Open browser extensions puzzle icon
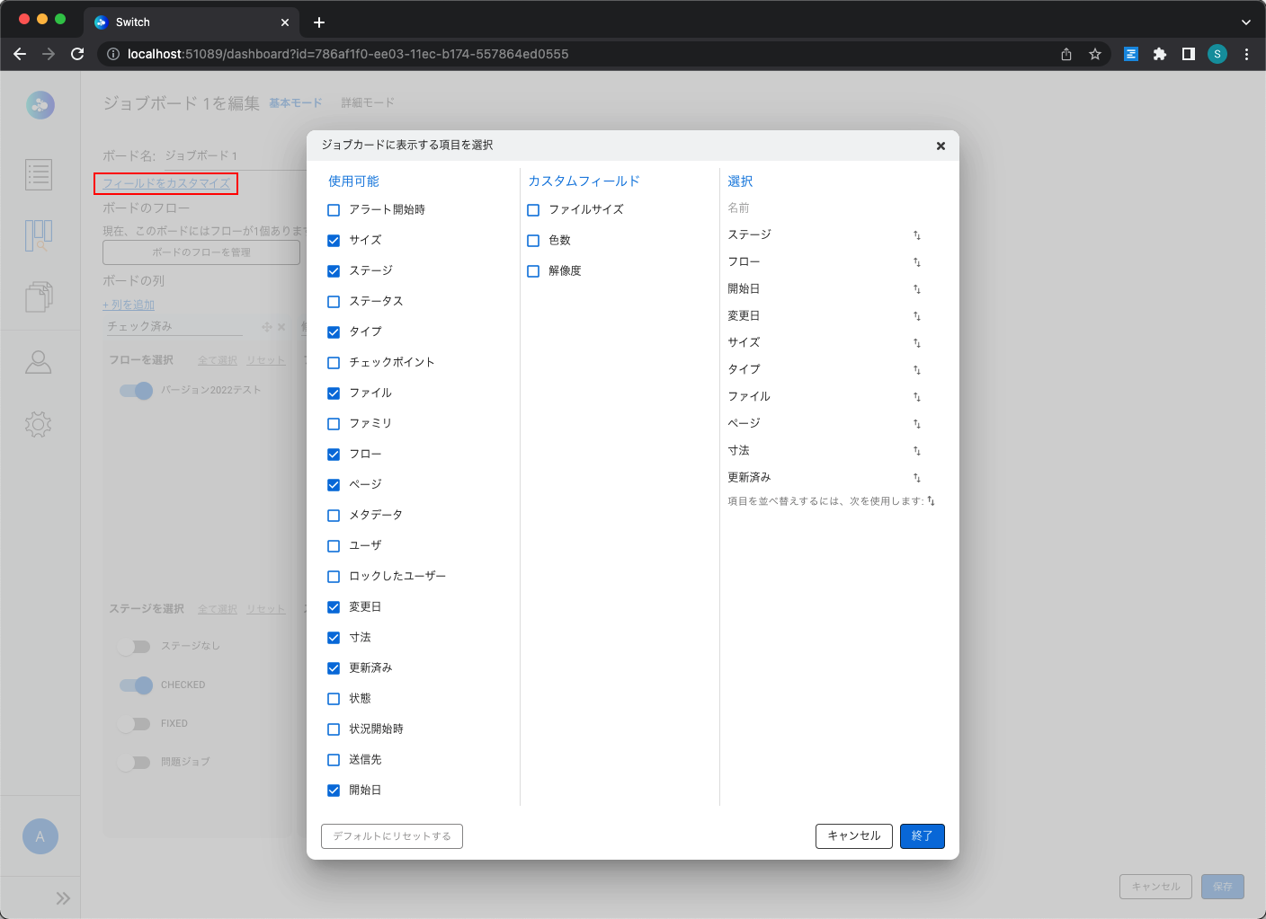1266x919 pixels. [1160, 54]
